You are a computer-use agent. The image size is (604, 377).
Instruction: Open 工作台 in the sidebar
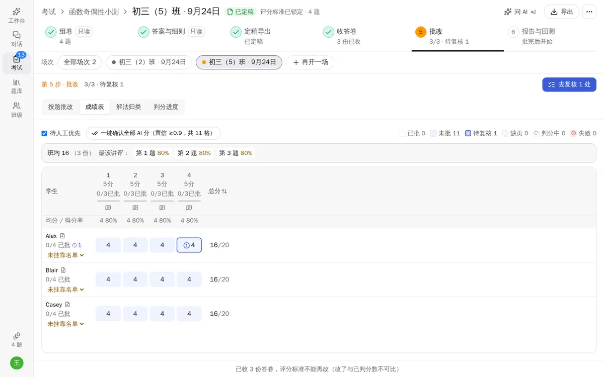coord(17,16)
